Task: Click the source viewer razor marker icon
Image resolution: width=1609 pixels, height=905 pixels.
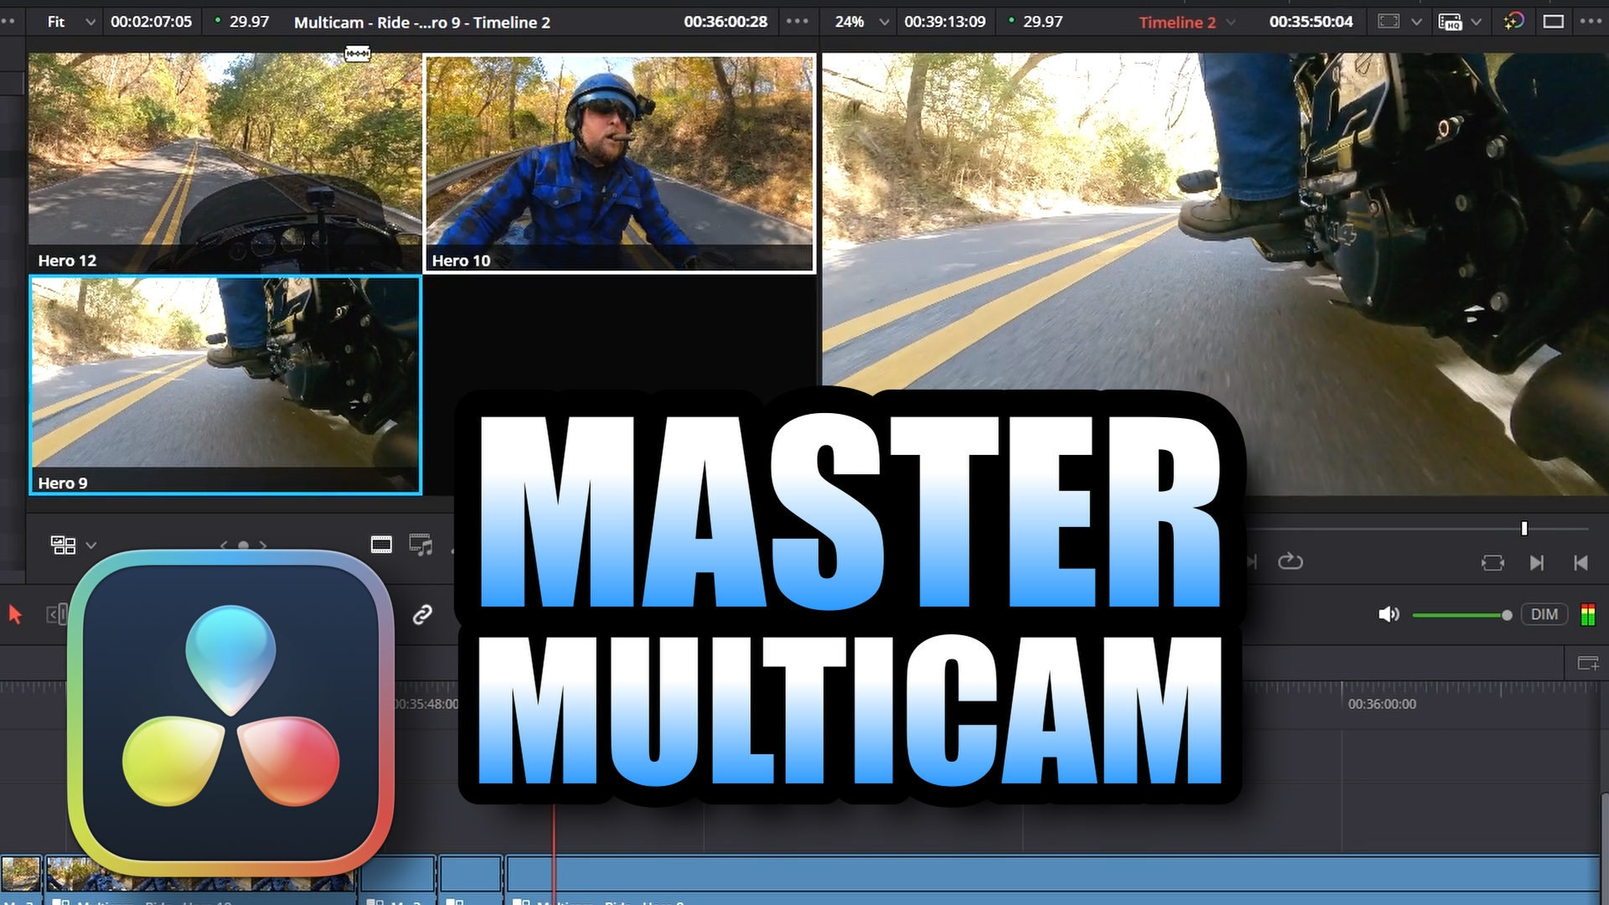Action: (357, 54)
